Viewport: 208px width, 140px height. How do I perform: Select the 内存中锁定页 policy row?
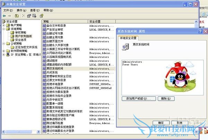click(79, 100)
